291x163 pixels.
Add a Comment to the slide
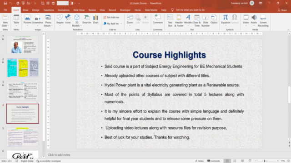158,19
